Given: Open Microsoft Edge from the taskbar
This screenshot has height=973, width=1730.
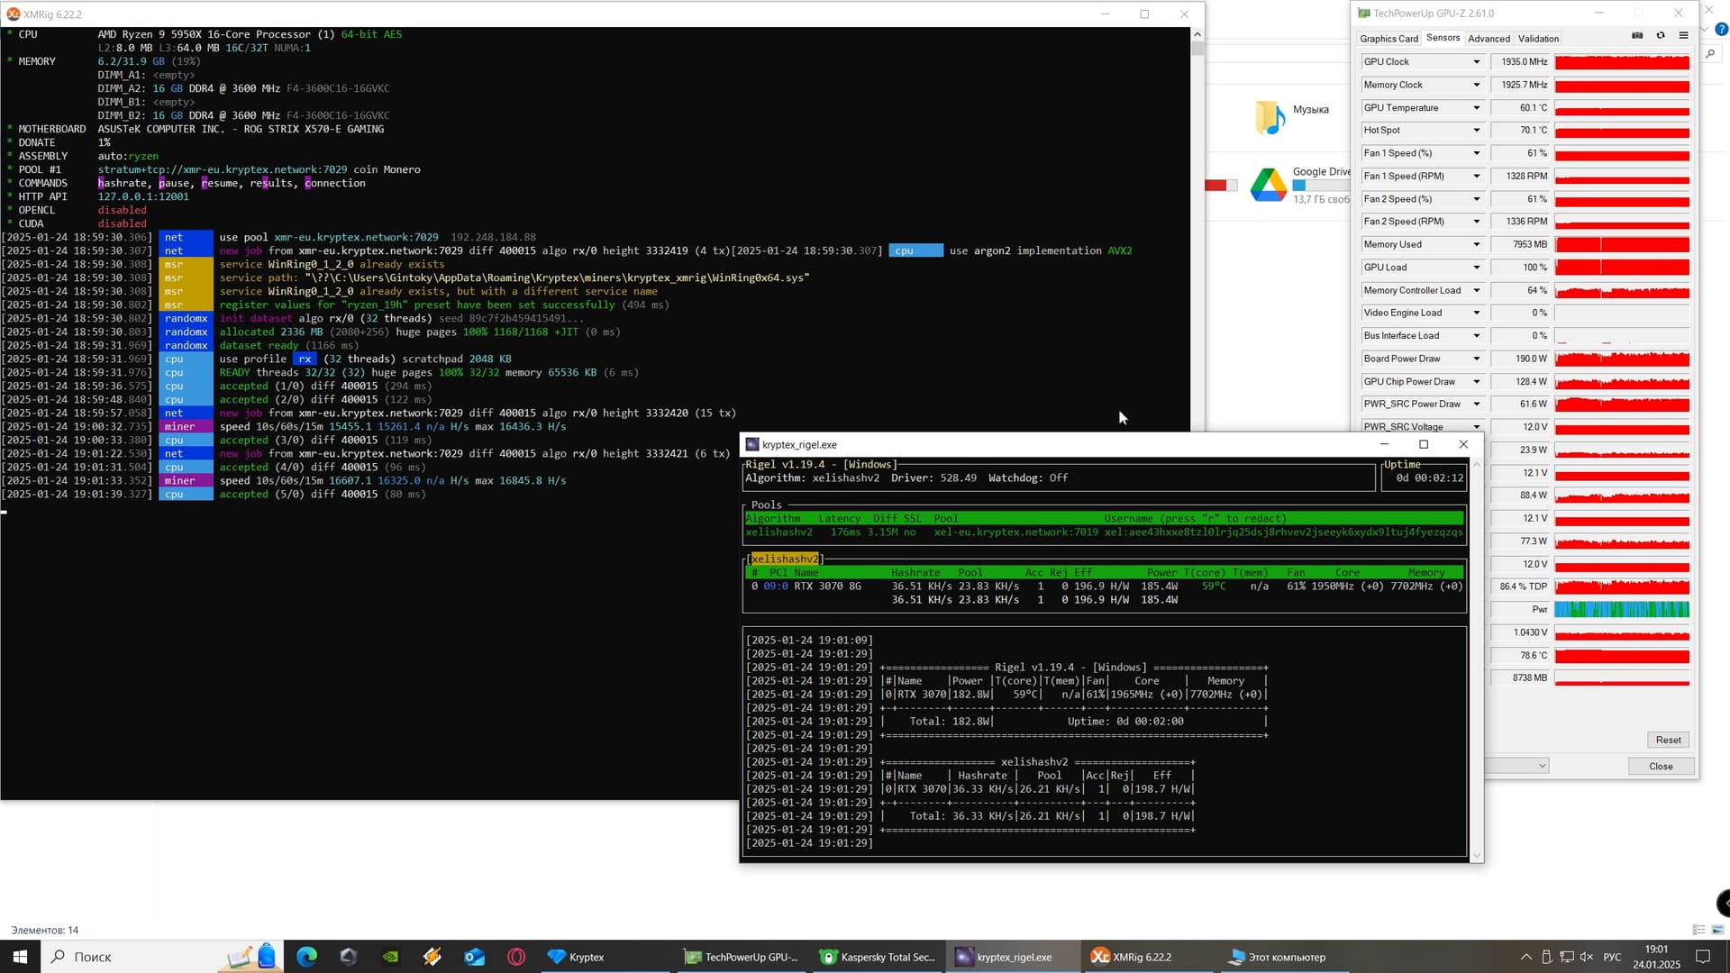Looking at the screenshot, I should tap(306, 957).
